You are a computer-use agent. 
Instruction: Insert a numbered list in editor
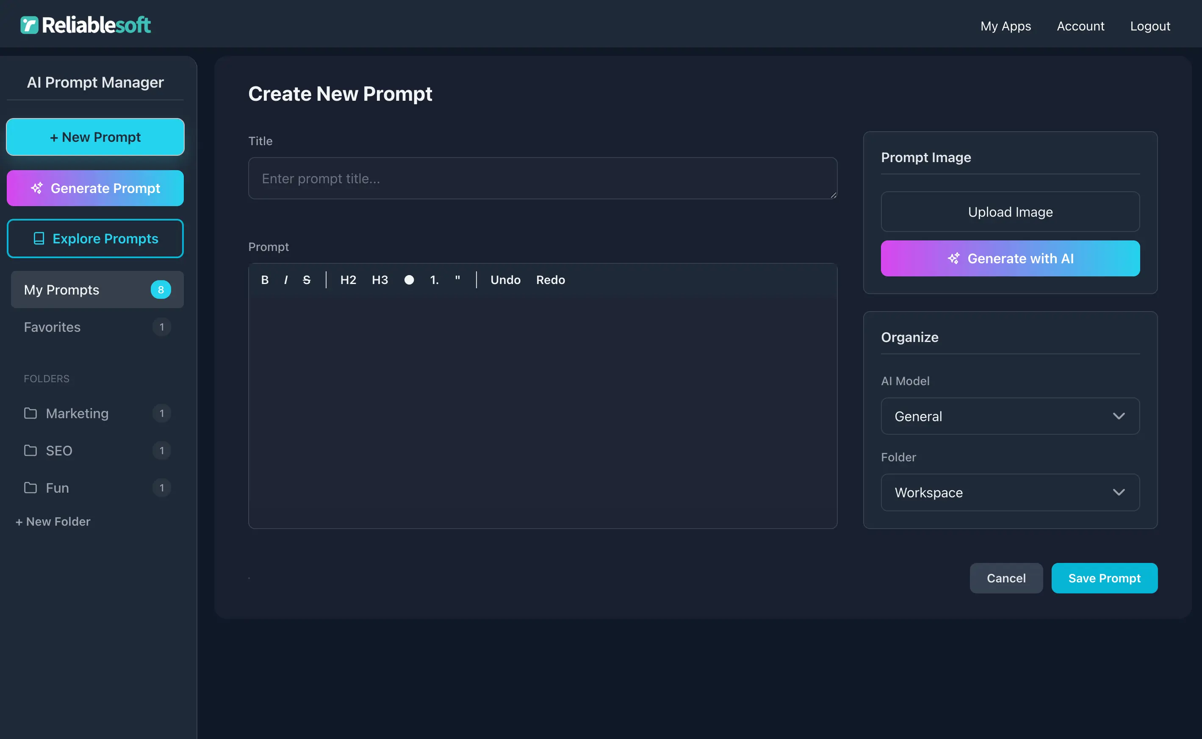point(434,280)
